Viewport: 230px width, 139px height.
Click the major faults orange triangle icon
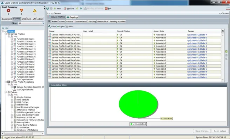tap(22, 10)
